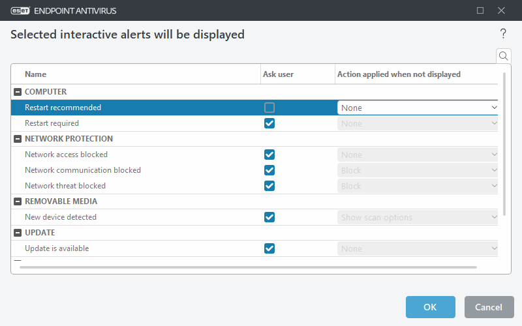Image resolution: width=522 pixels, height=326 pixels.
Task: Click Action applied when not displayed header
Action: click(416, 74)
